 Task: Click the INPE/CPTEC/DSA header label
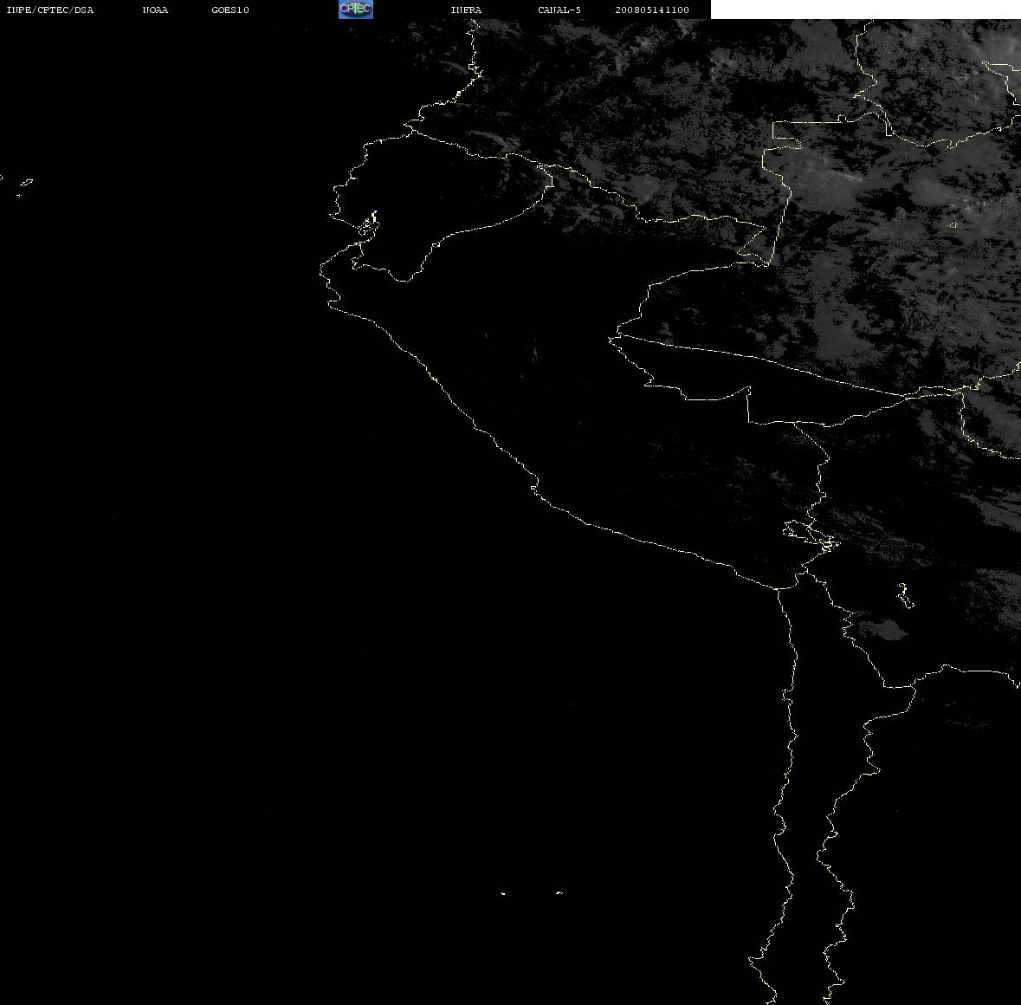[50, 10]
